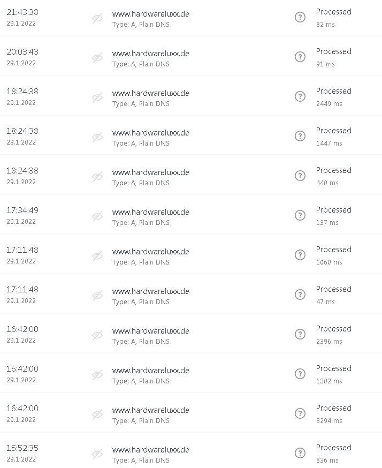Open the question-mark details for the 137 ms entry
This screenshot has height=468, width=382.
[x=300, y=215]
